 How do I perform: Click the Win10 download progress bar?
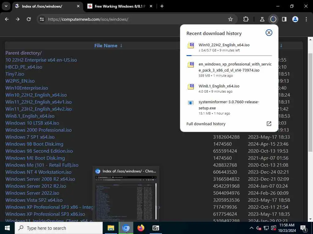coord(229,55)
